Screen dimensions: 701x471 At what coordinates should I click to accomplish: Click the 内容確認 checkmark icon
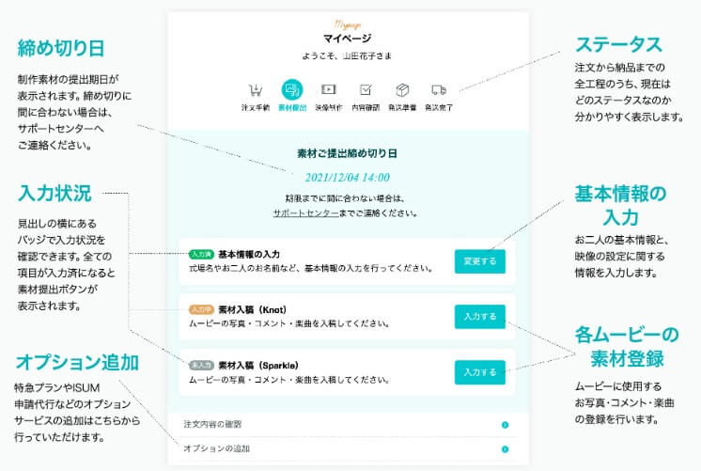(x=366, y=90)
